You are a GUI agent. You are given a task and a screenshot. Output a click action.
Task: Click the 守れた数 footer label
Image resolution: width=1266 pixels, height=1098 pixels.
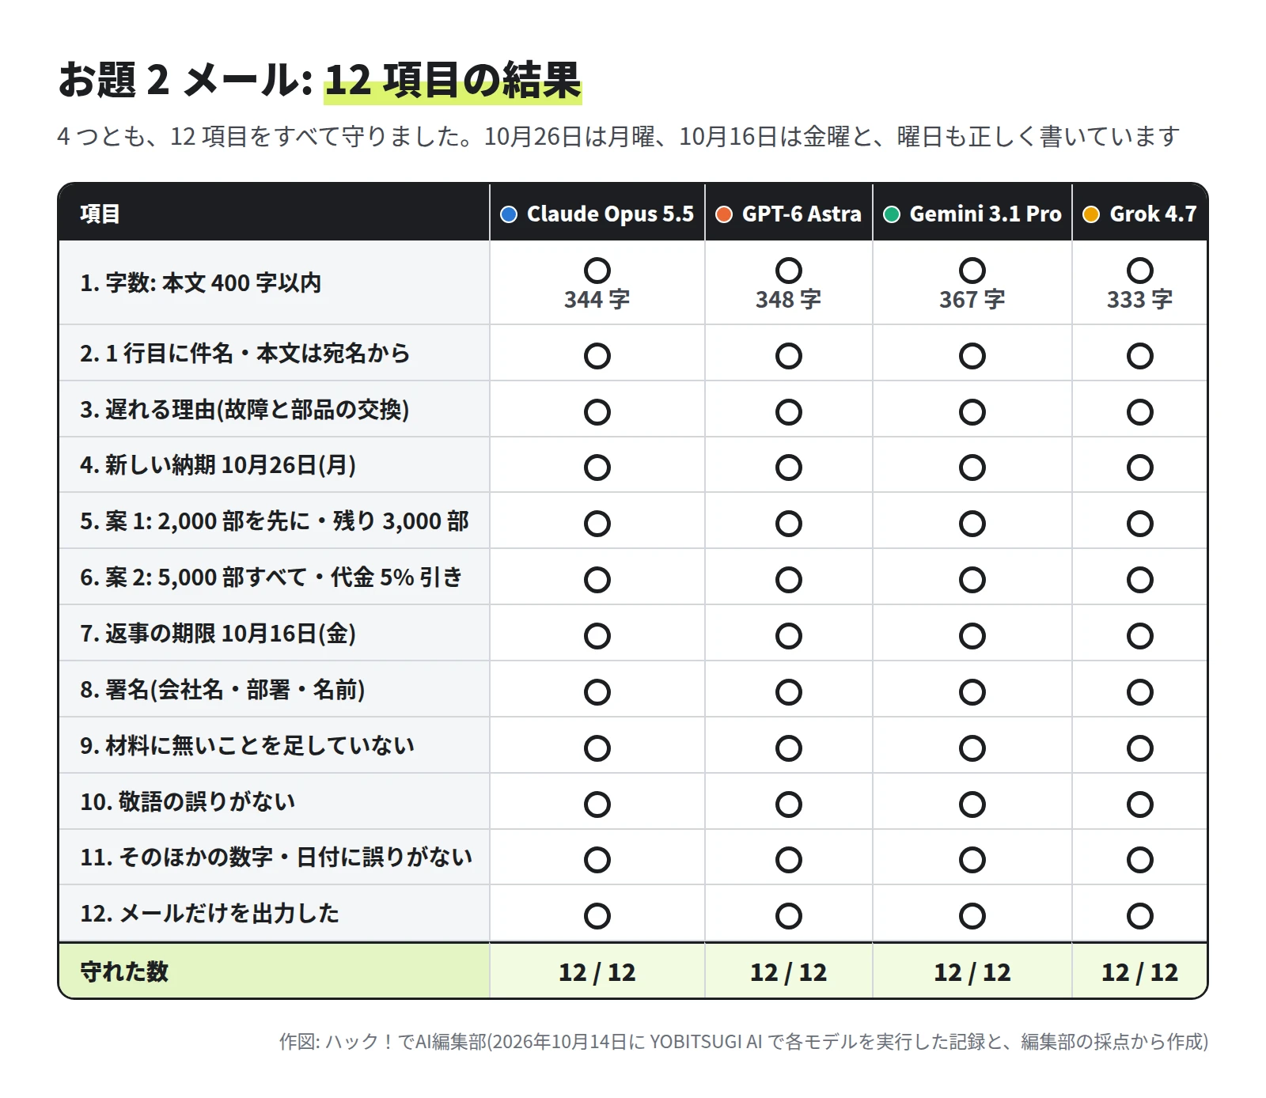pyautogui.click(x=124, y=971)
